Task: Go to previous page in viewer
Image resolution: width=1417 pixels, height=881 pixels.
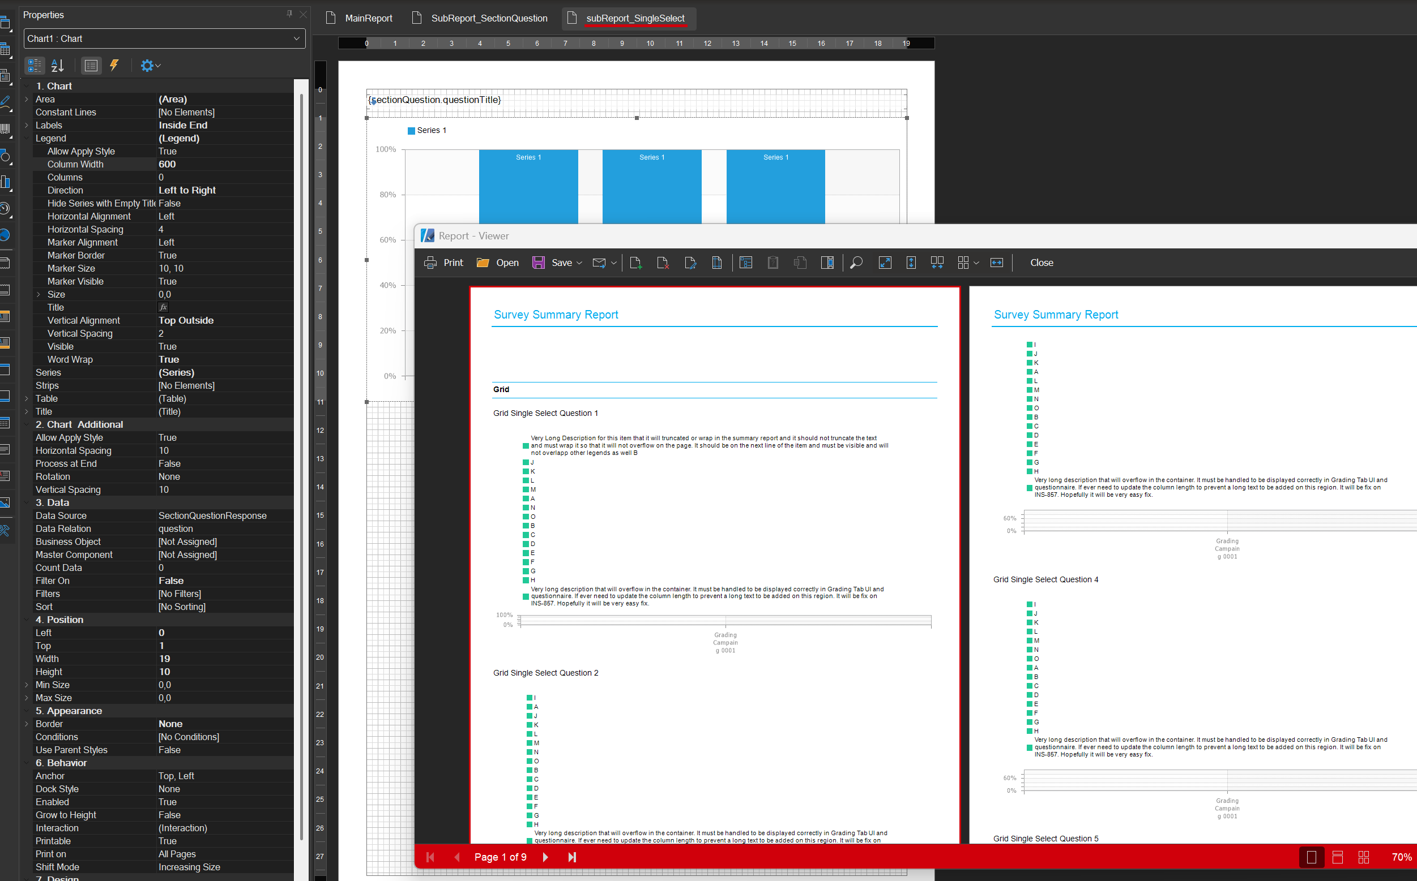Action: coord(457,857)
